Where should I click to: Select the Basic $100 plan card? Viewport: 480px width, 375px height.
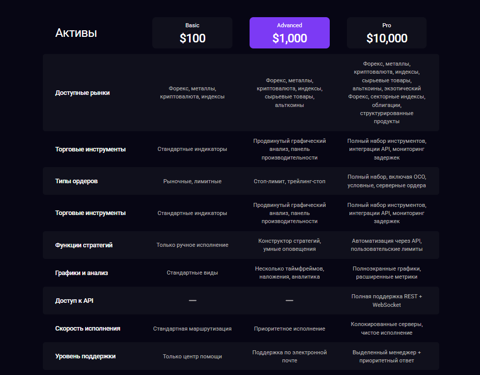[192, 33]
